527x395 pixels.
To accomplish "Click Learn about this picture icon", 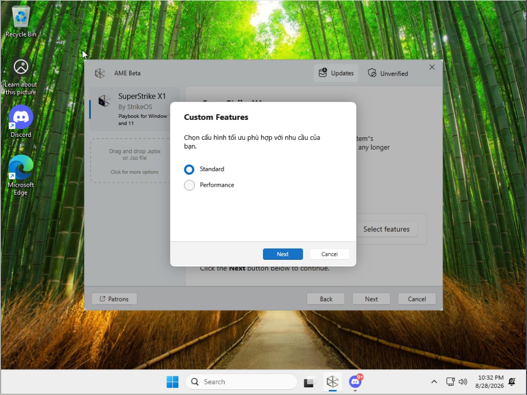I will pyautogui.click(x=21, y=77).
